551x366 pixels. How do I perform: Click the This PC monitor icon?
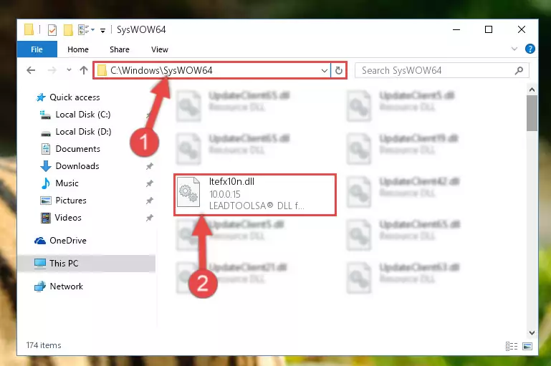coord(40,264)
